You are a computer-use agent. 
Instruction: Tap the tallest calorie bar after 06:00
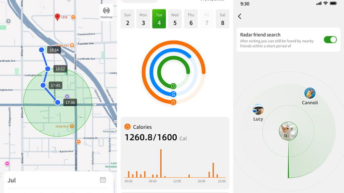click(x=161, y=163)
